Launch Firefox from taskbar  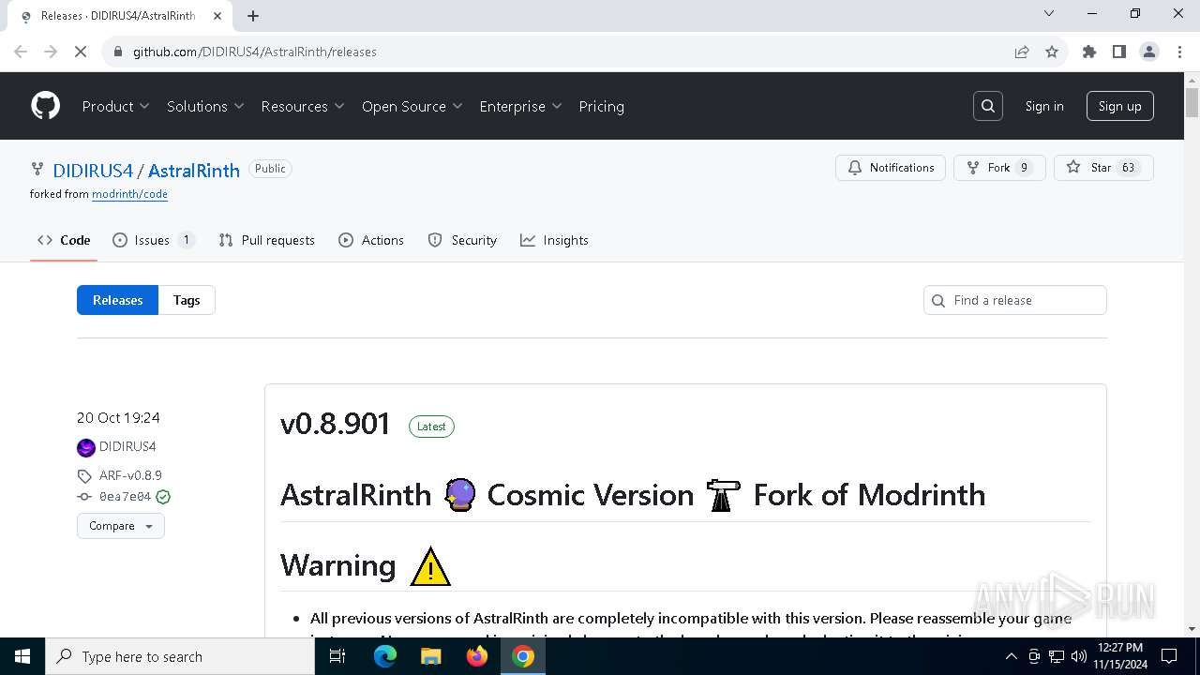coord(477,656)
